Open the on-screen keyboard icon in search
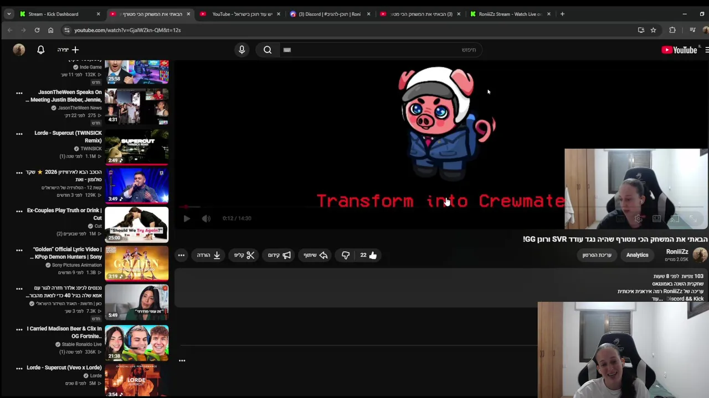Screen dimensions: 709x398 287,50
